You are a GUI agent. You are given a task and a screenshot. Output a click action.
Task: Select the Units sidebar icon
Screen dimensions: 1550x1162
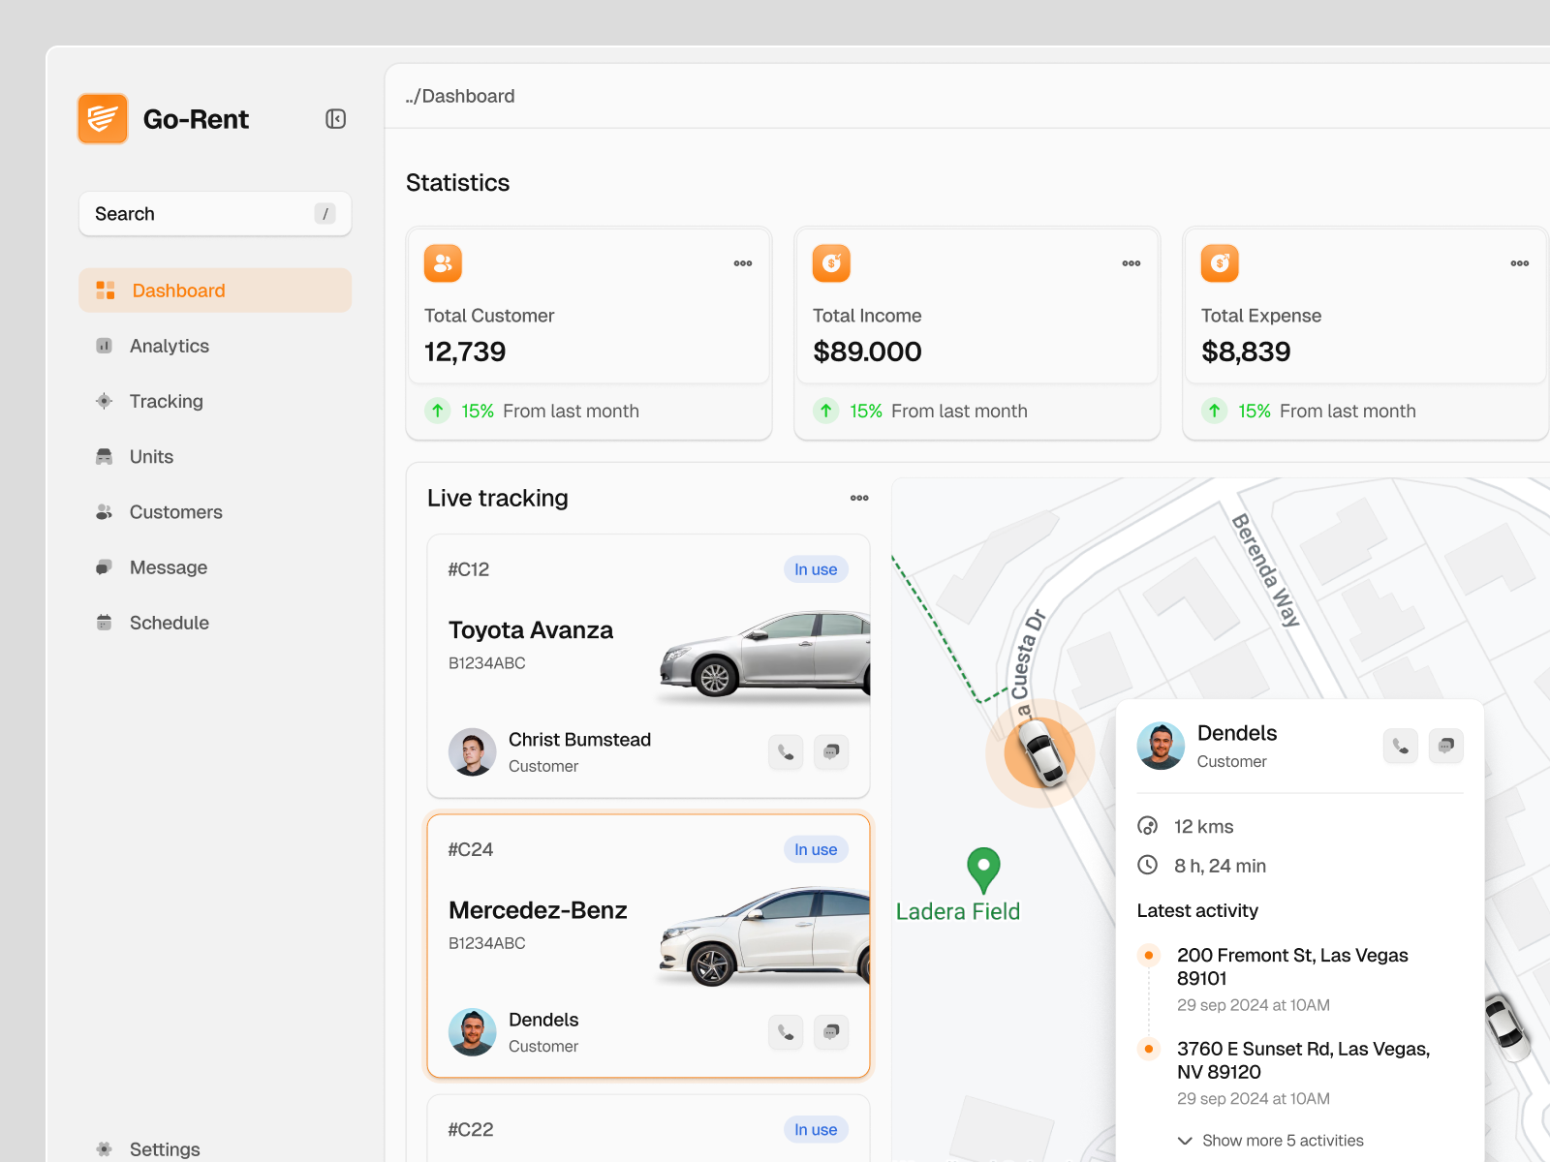click(104, 456)
